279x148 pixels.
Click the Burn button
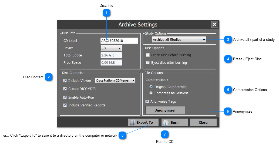coord(175,122)
